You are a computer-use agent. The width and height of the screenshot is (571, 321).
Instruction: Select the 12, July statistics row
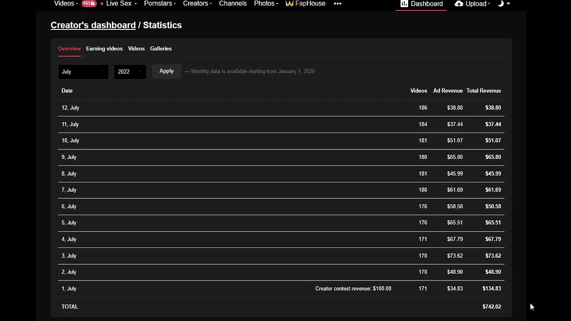281,108
